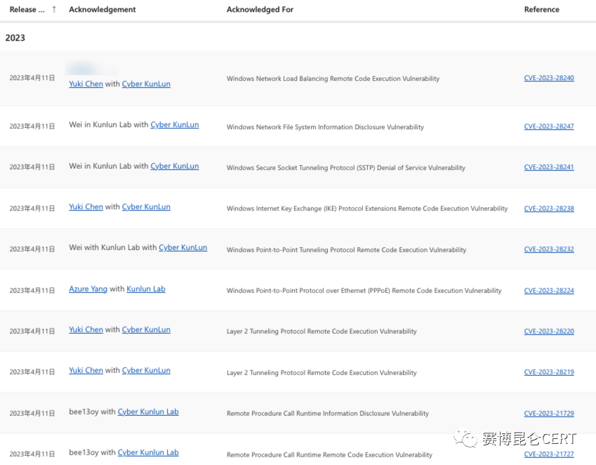Open CVE-2023-28240 reference link

[549, 78]
